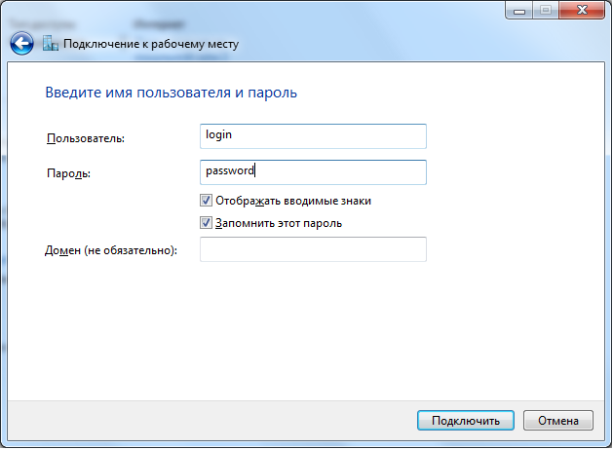The height and width of the screenshot is (450, 613).
Task: Untick the Запомнить этот пароль checkbox box
Action: pos(206,223)
